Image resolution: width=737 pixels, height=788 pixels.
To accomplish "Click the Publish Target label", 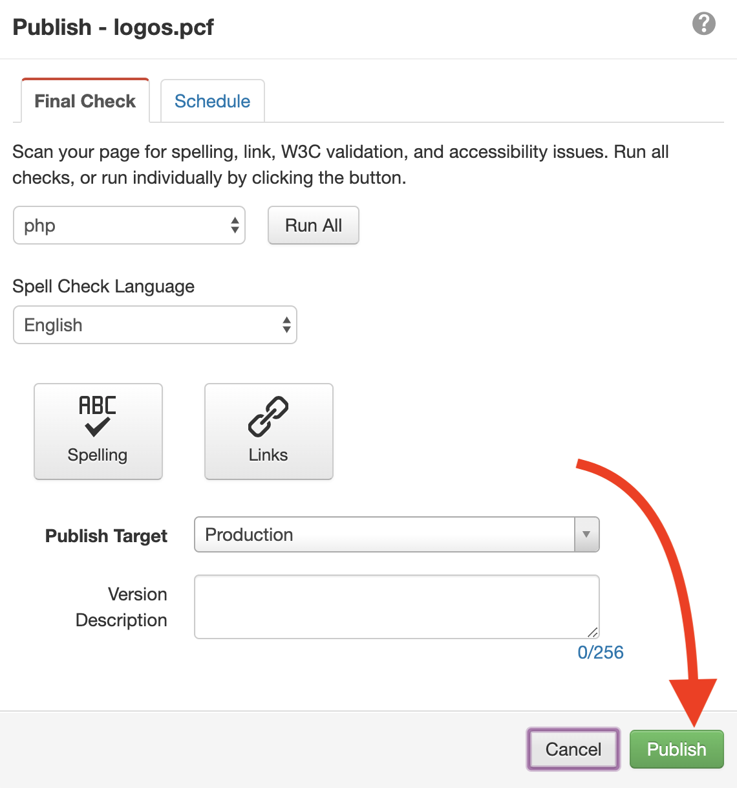I will [106, 536].
